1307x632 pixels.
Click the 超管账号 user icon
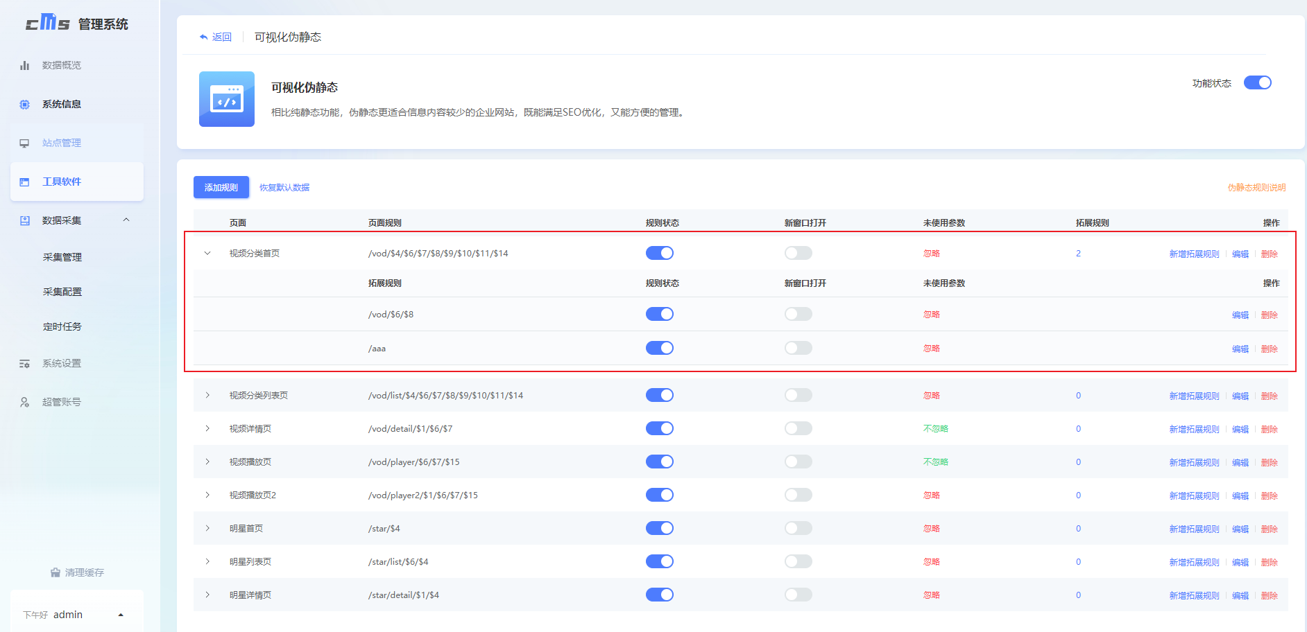click(x=25, y=402)
